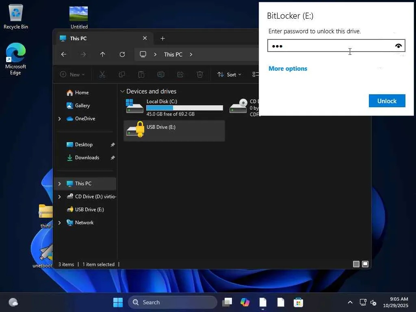Unpin Desktop using its pin icon
Screen dimensions: 416x312
113,145
